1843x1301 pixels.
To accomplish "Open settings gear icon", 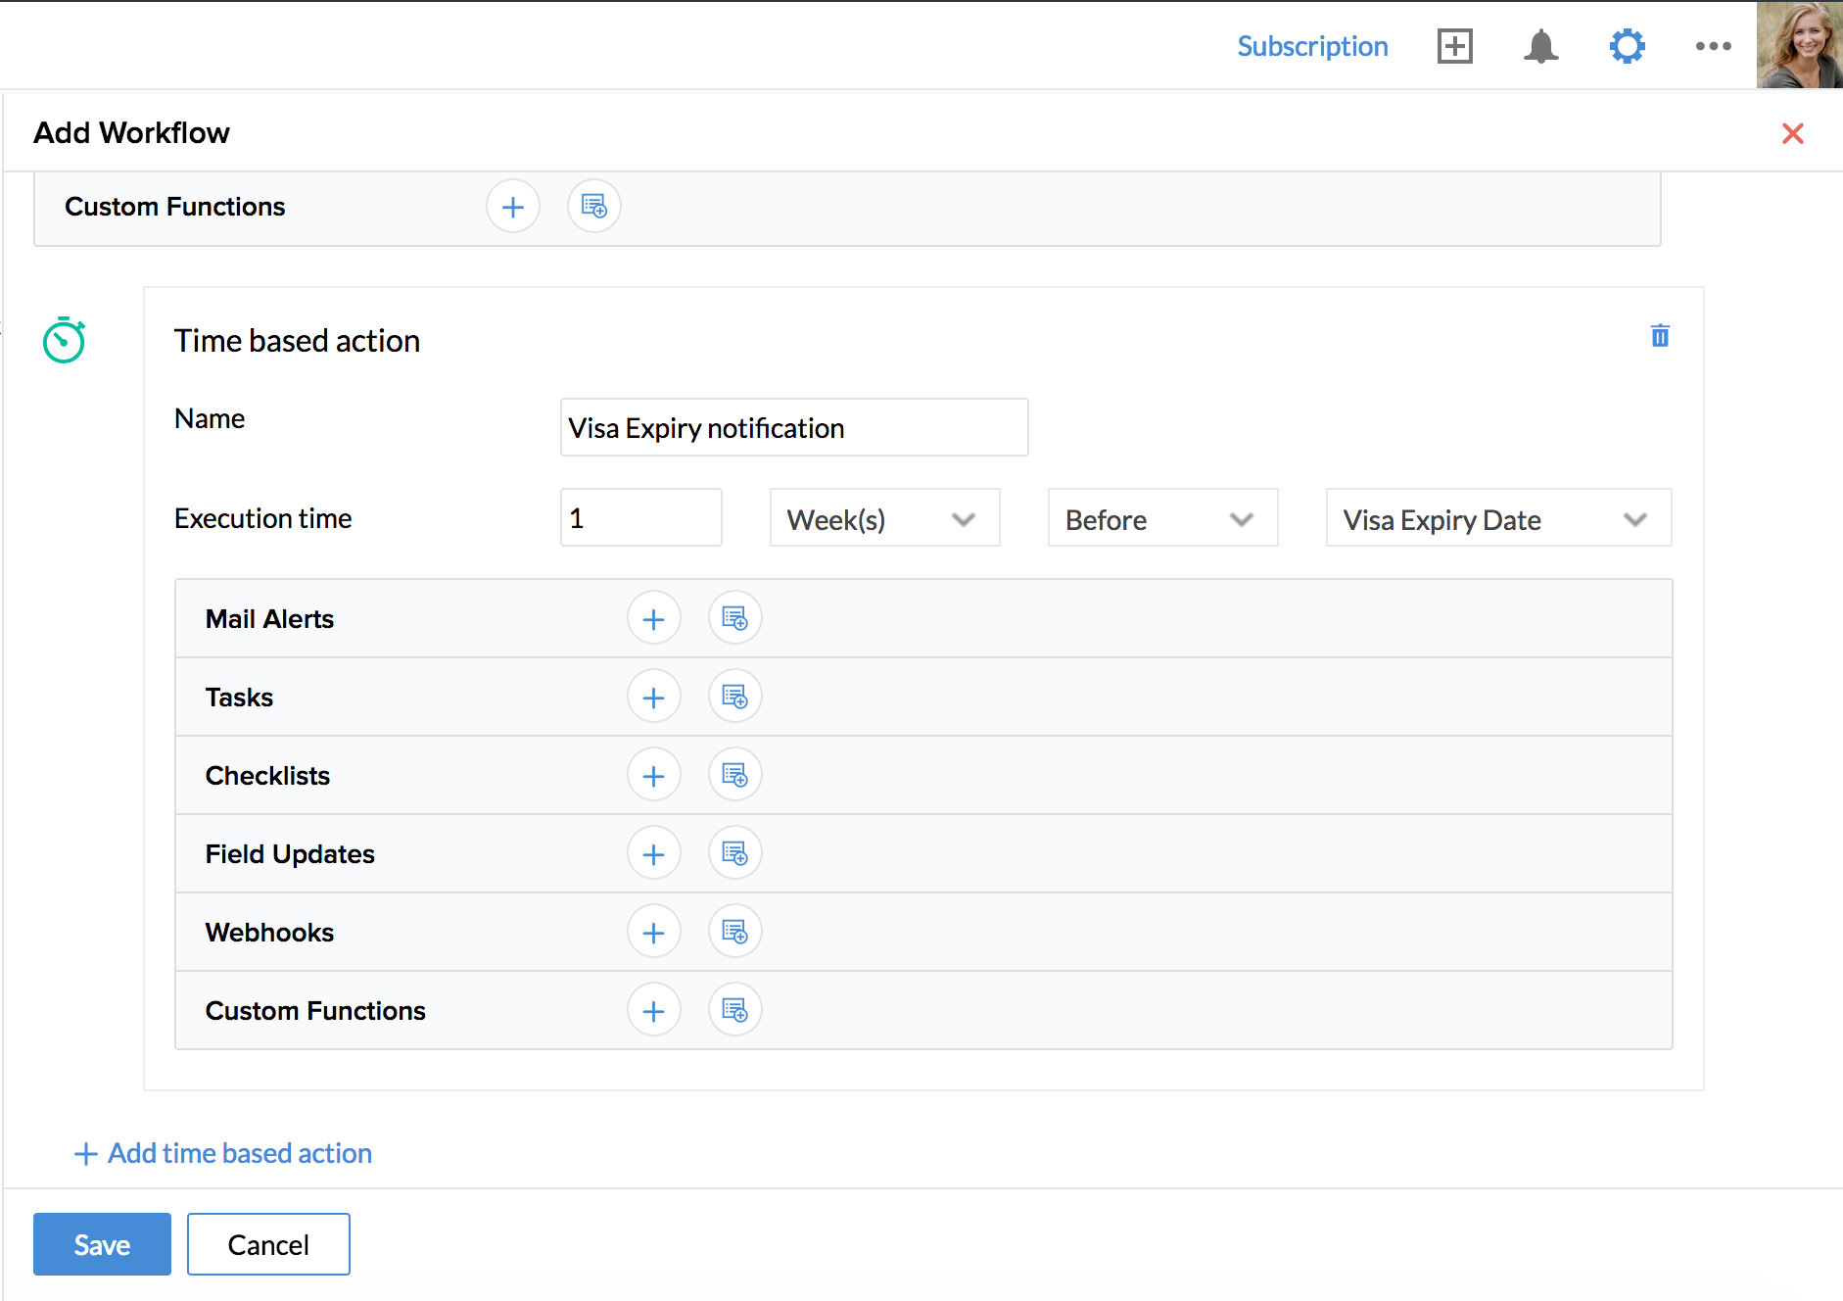I will click(x=1627, y=46).
